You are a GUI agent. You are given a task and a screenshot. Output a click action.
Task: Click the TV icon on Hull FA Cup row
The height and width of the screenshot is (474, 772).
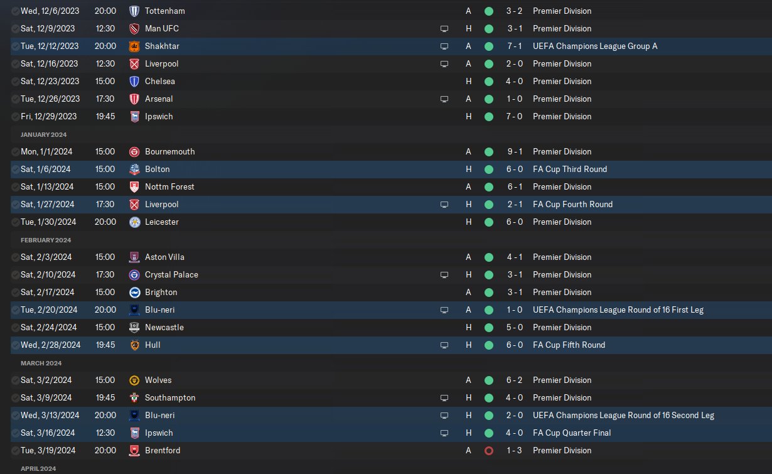point(444,345)
